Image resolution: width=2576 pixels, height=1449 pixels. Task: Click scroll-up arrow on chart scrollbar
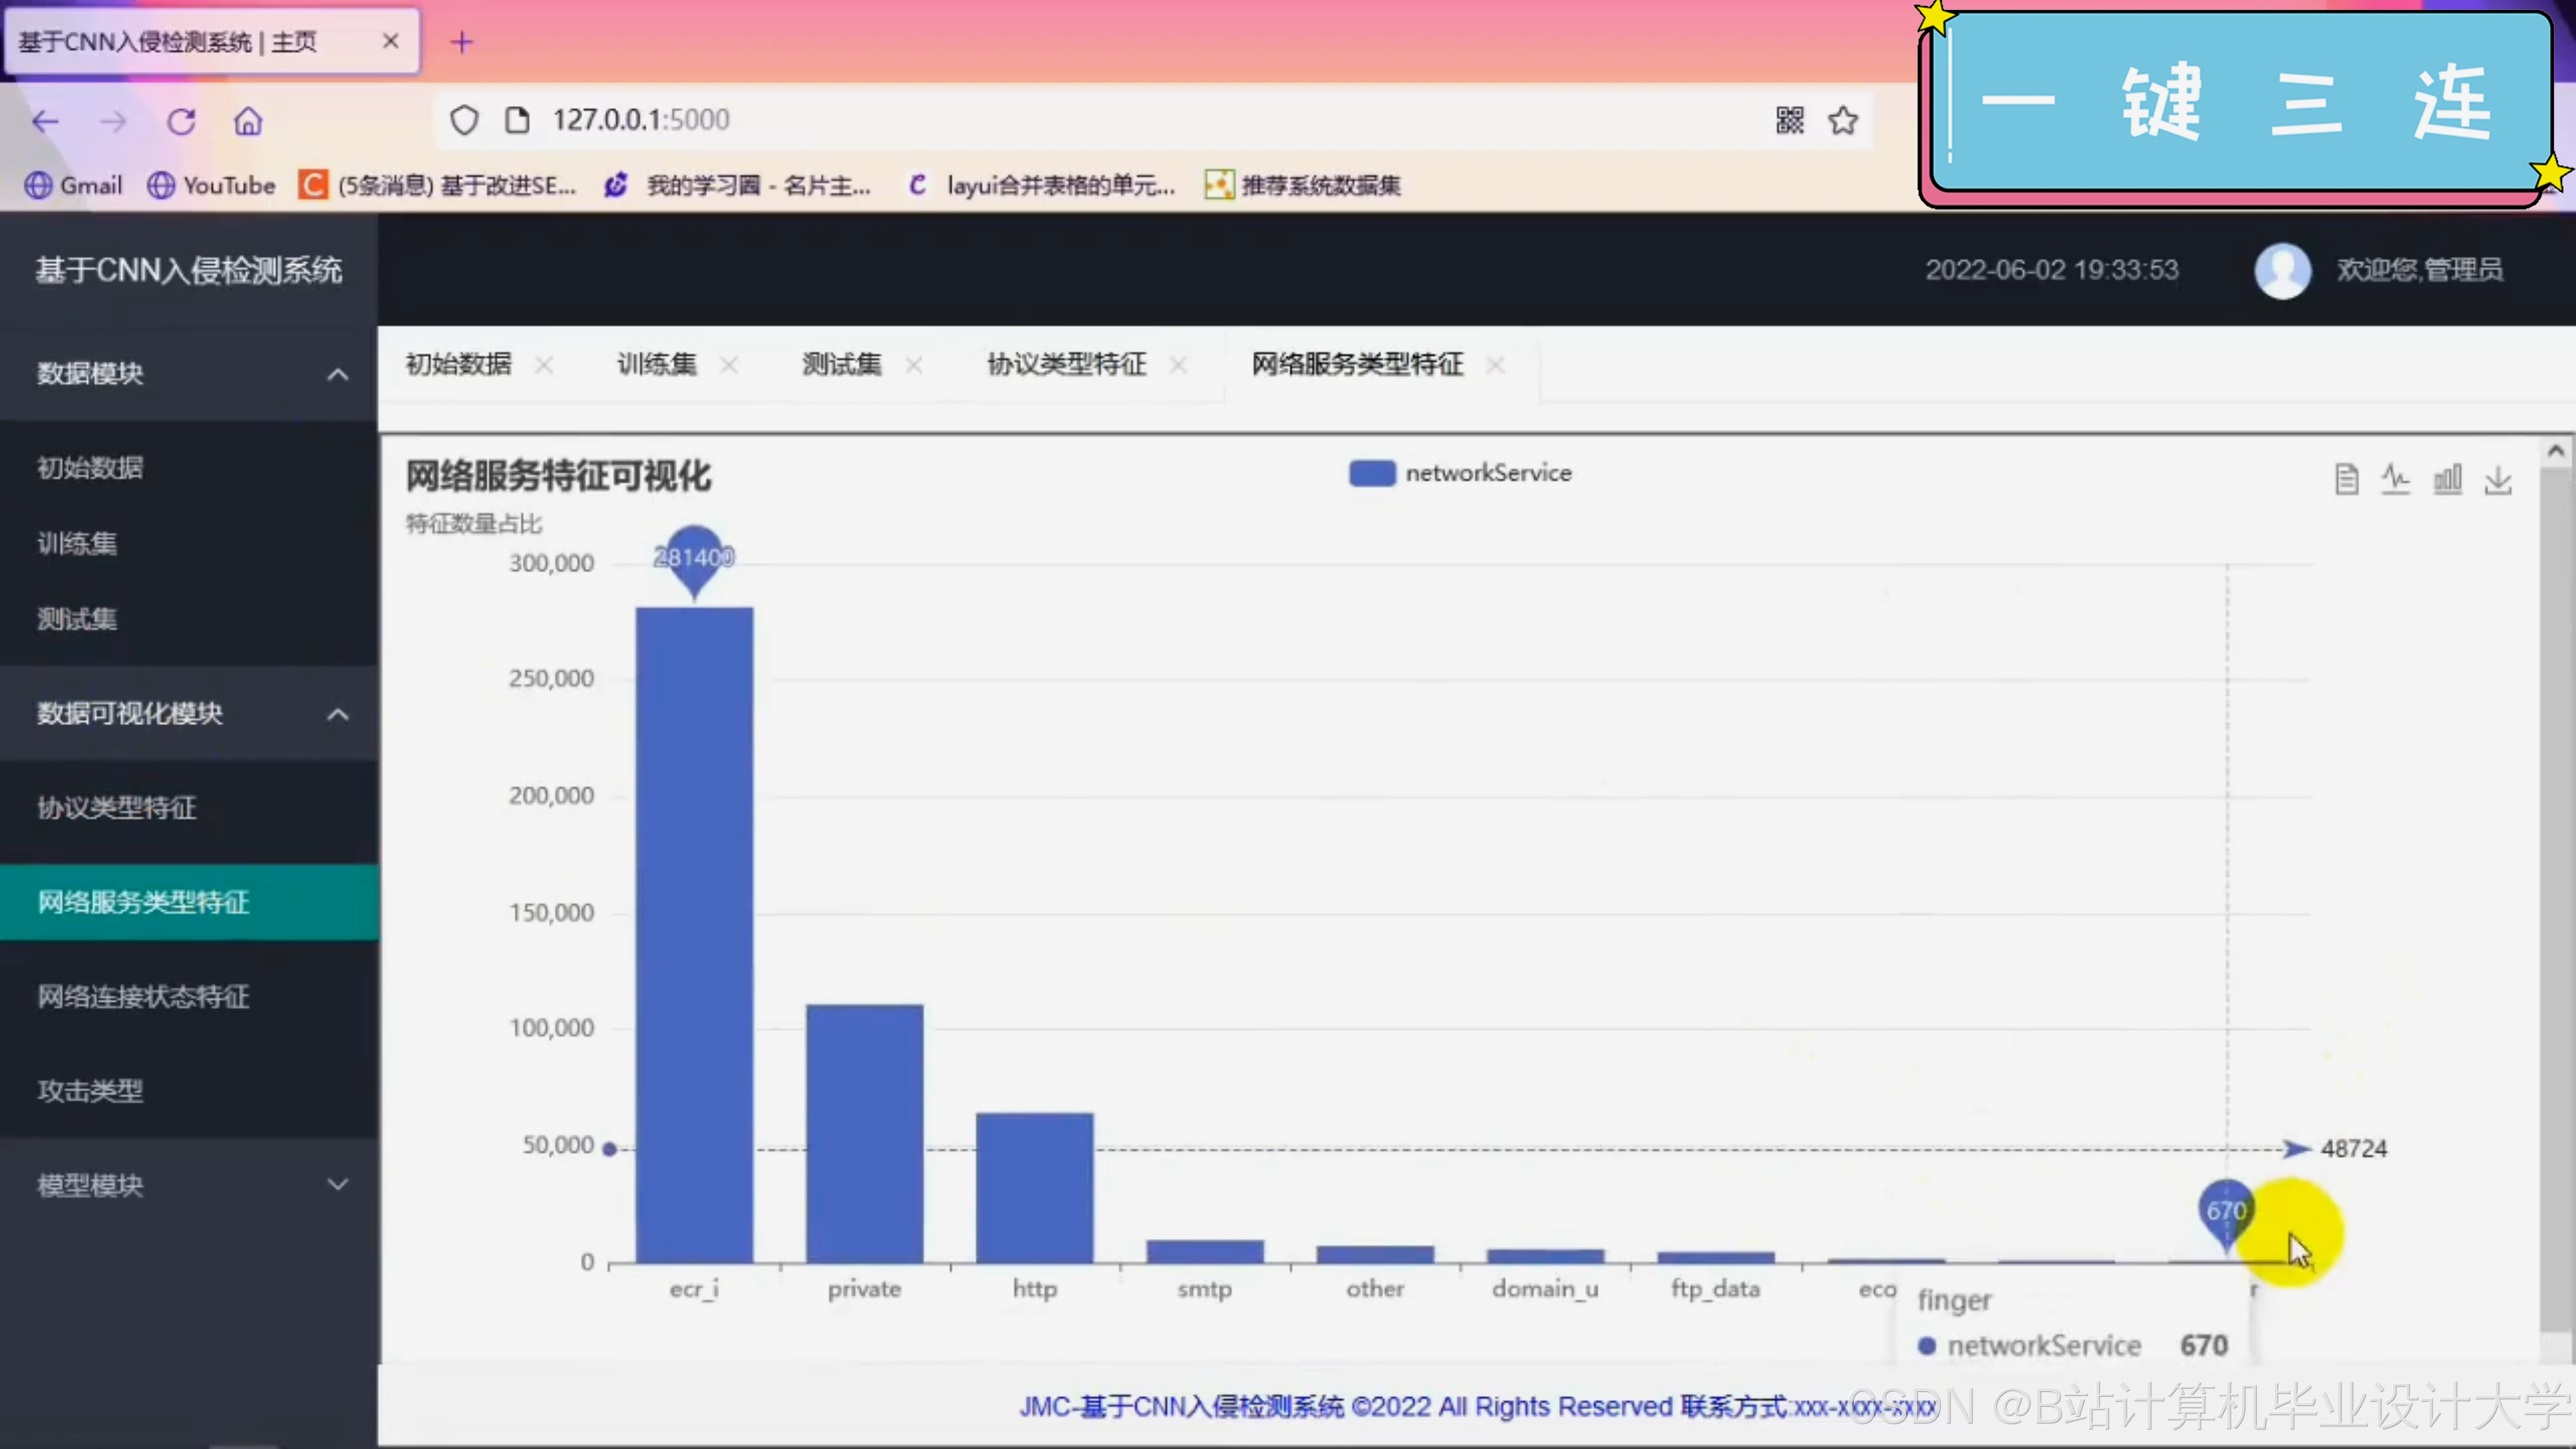[2555, 451]
